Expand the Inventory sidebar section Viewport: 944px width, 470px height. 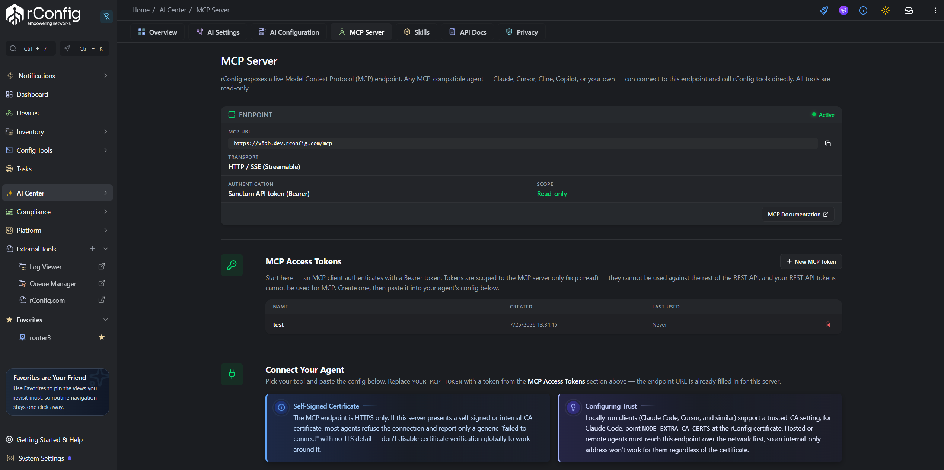pos(57,131)
